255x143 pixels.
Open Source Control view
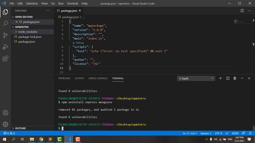5,35
